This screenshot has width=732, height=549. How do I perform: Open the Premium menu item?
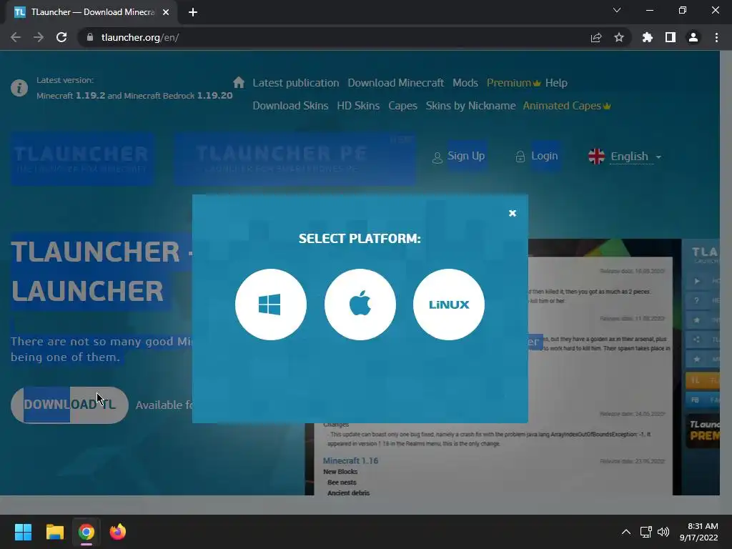[513, 83]
